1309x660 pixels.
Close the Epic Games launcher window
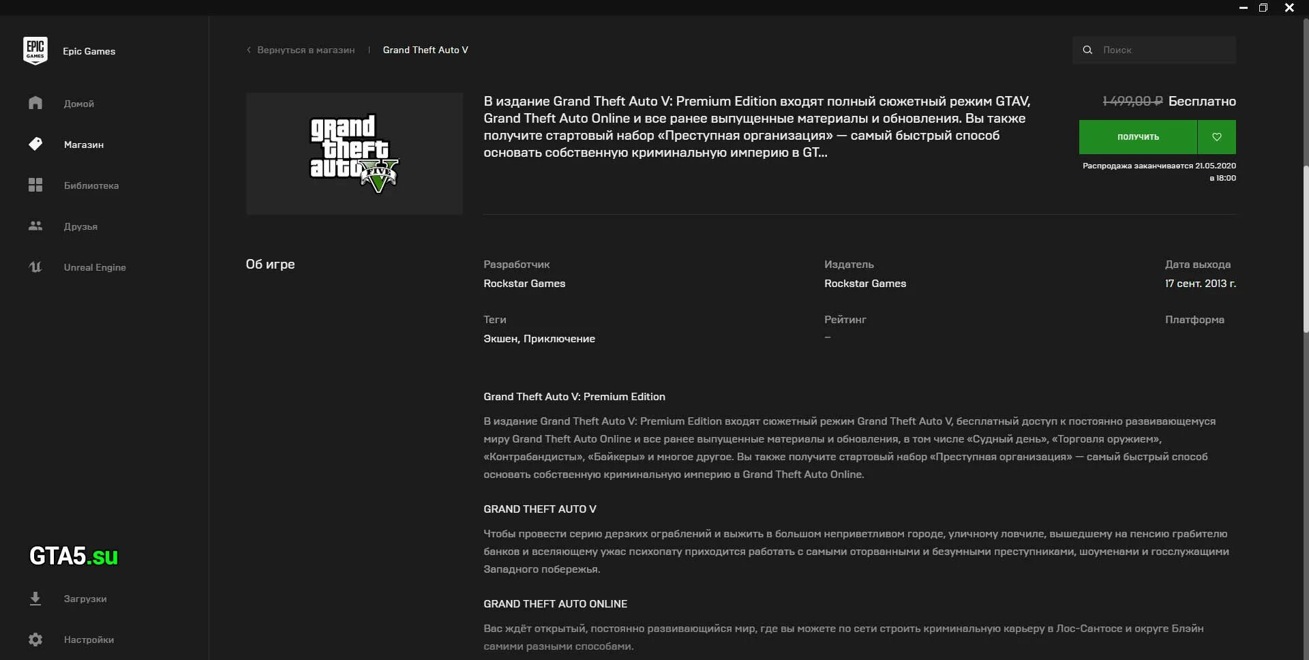click(1289, 8)
